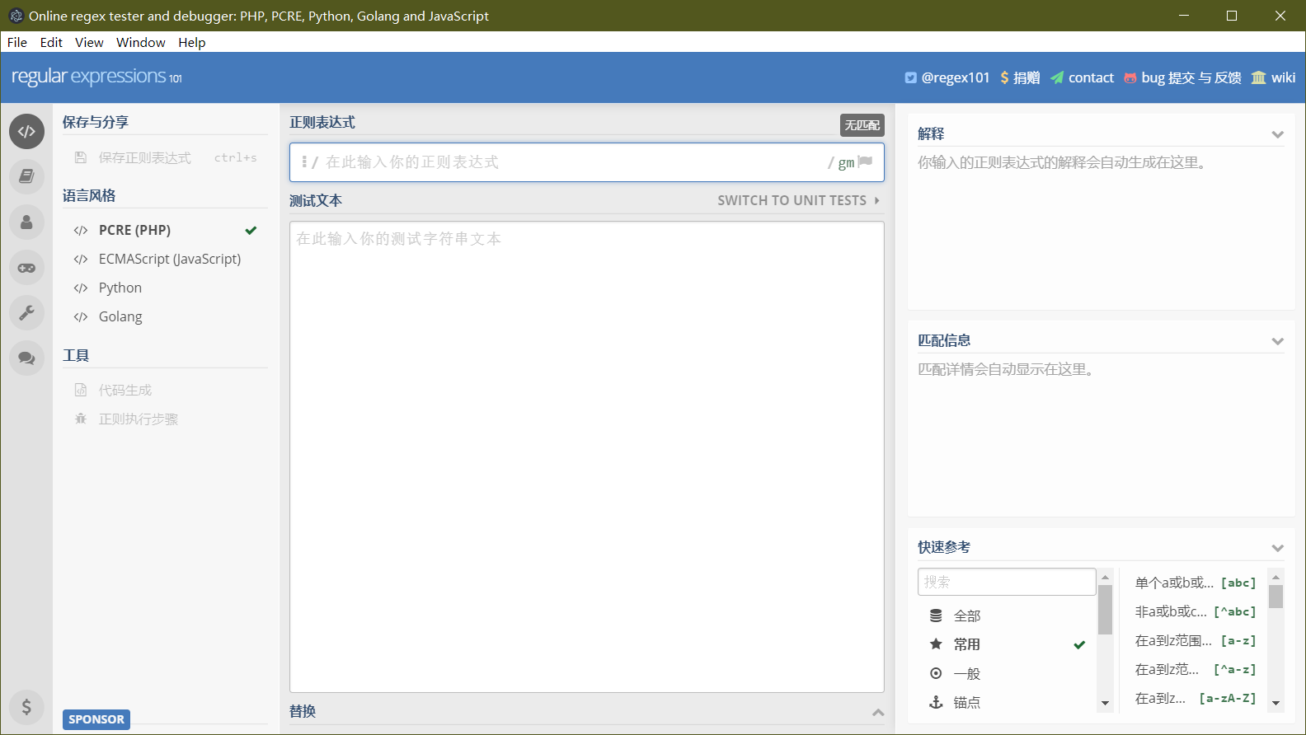The height and width of the screenshot is (735, 1306).
Task: Open the account user icon in sidebar
Action: pos(26,222)
